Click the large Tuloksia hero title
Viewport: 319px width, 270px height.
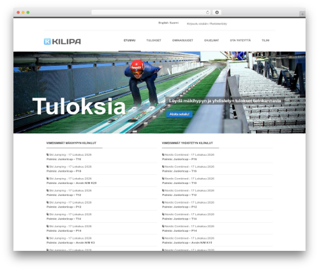click(79, 107)
